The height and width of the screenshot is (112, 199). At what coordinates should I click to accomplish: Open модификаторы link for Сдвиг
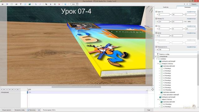(x=191, y=12)
